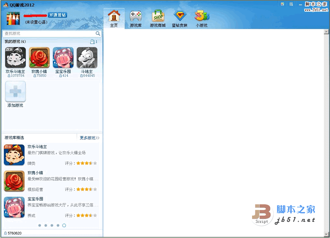This screenshot has width=330, height=238.
Task: Click the 添加游戏 plus icon
Action: [15, 92]
